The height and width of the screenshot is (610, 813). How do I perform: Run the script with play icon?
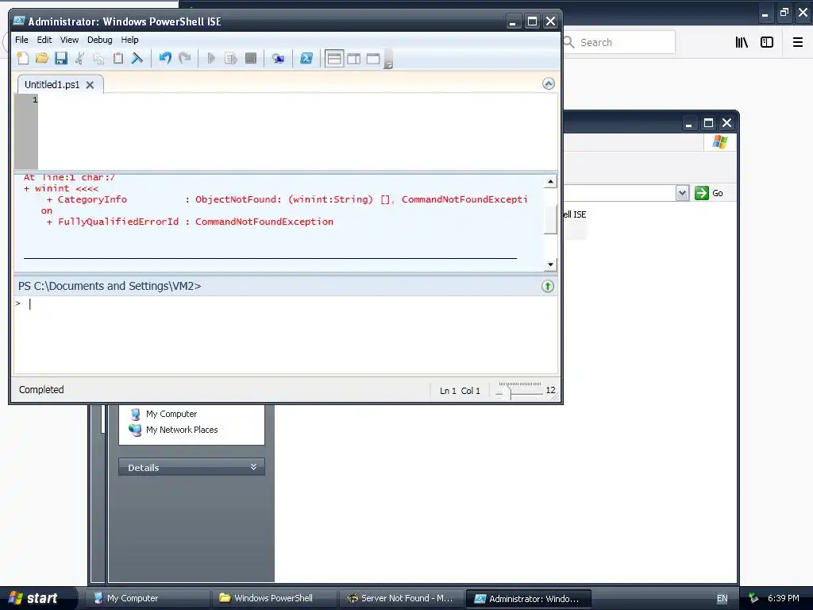click(x=211, y=59)
